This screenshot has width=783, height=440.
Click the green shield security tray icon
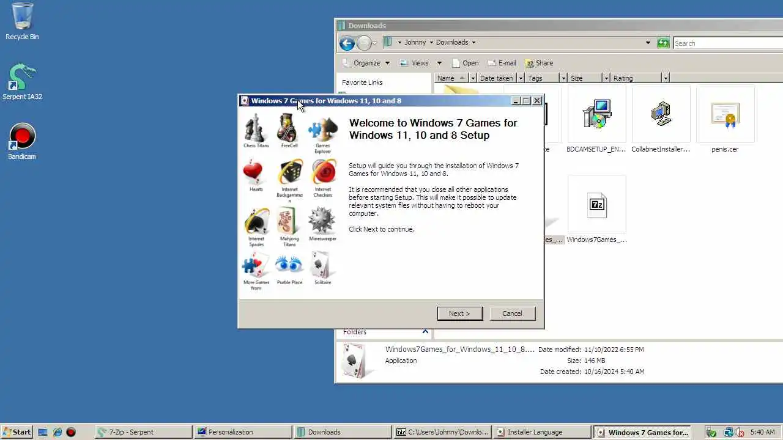click(x=711, y=432)
